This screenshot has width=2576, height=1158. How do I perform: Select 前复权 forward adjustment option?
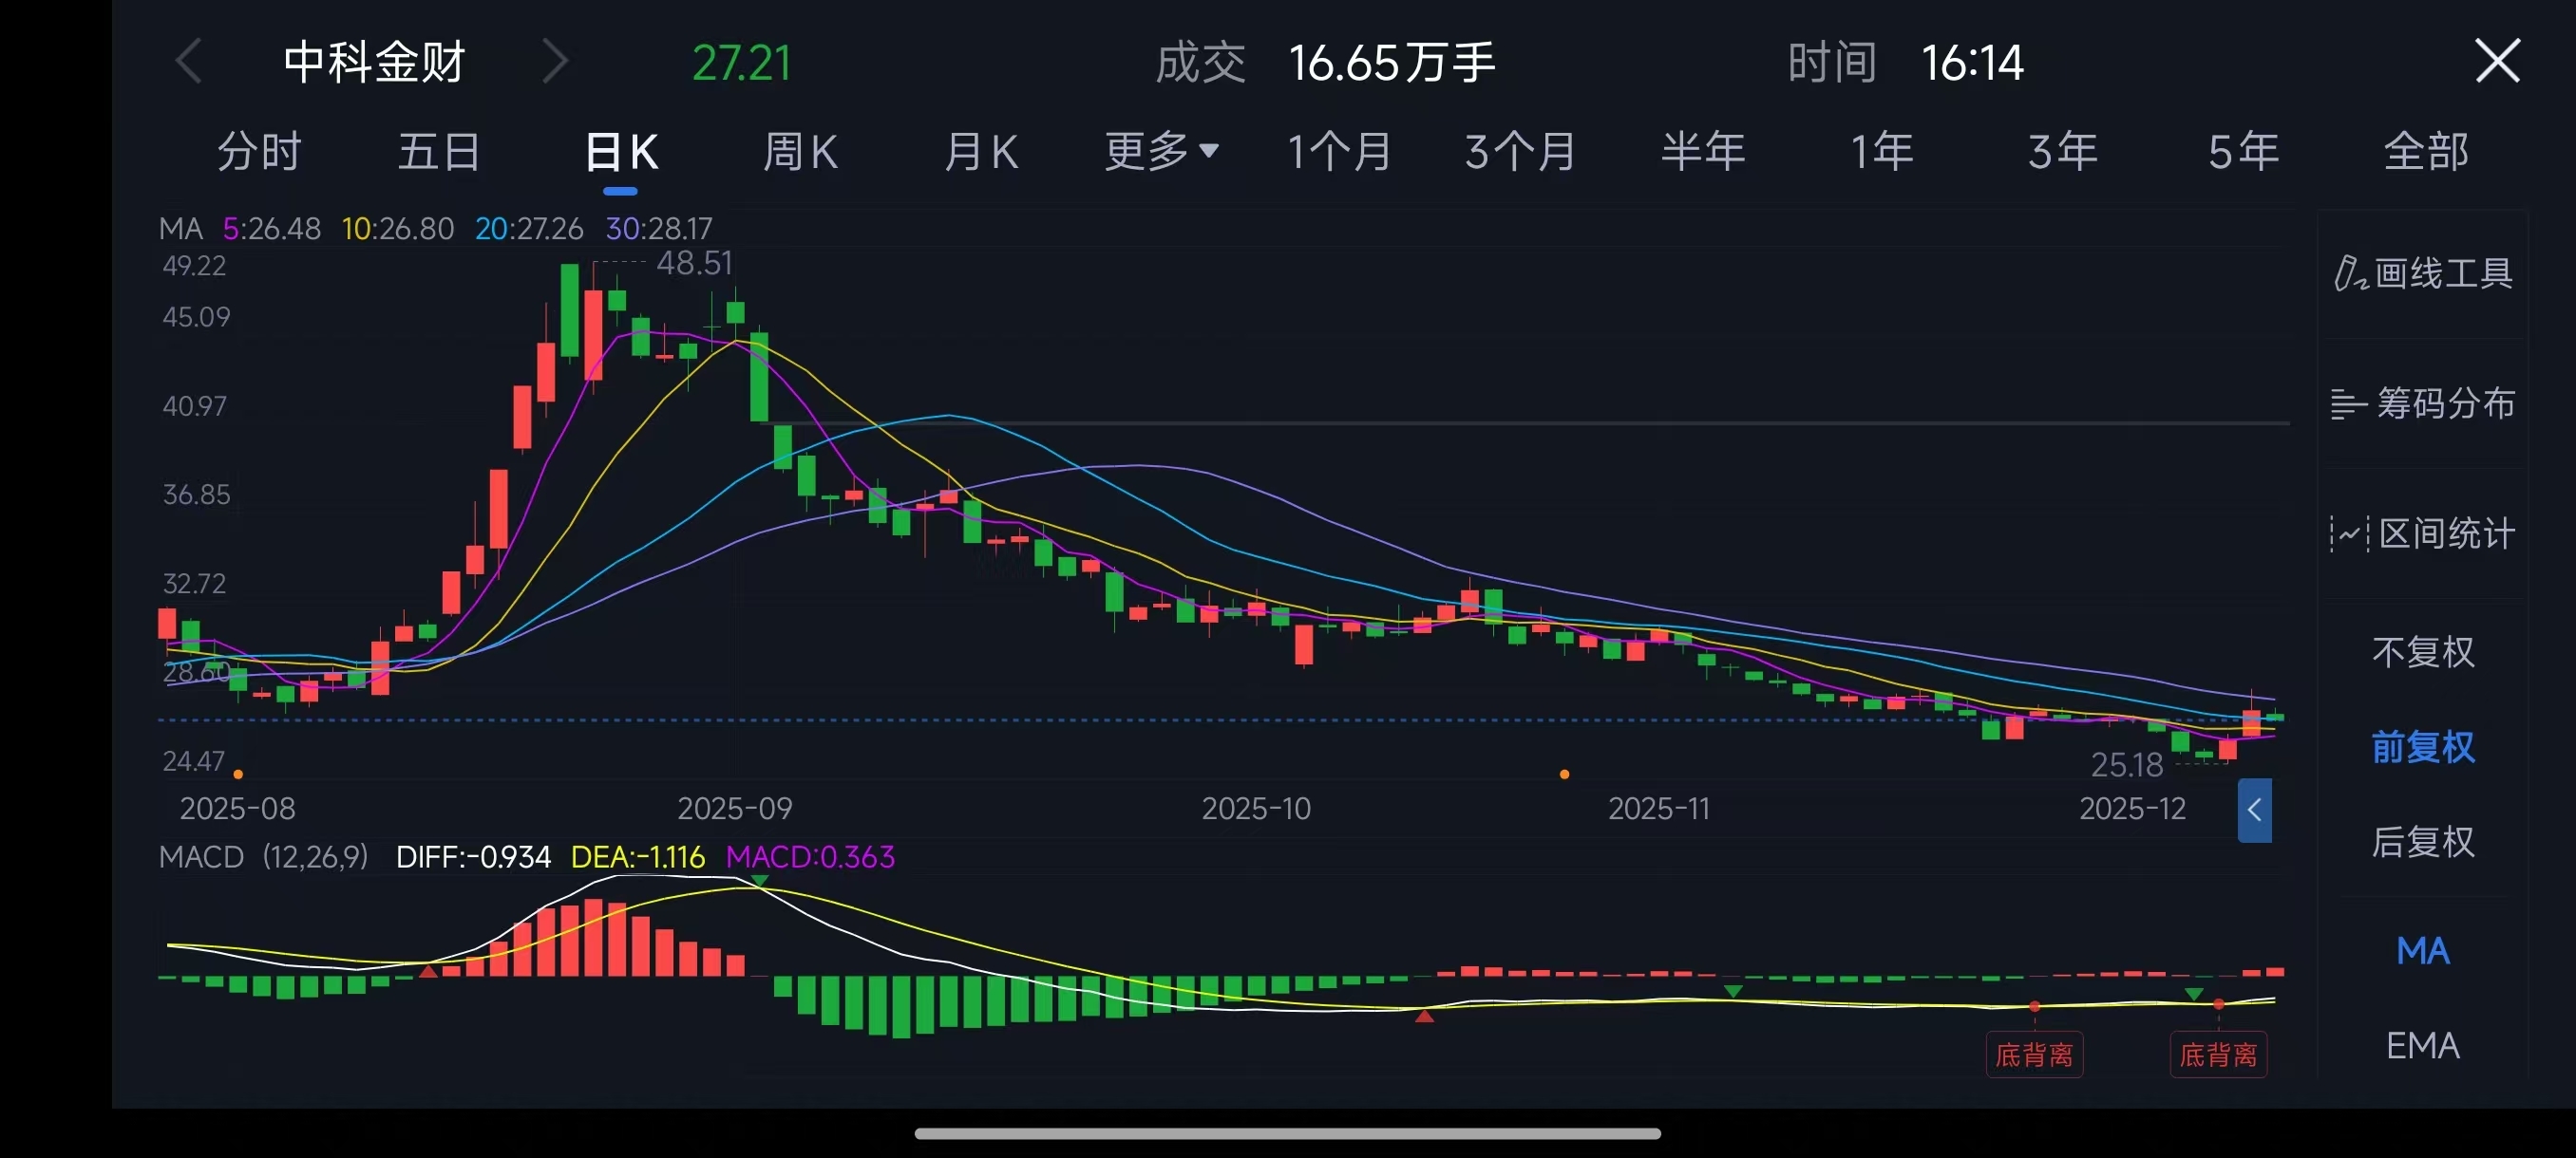[x=2422, y=747]
